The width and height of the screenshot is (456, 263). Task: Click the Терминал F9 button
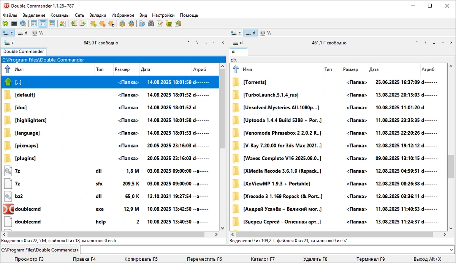click(371, 259)
